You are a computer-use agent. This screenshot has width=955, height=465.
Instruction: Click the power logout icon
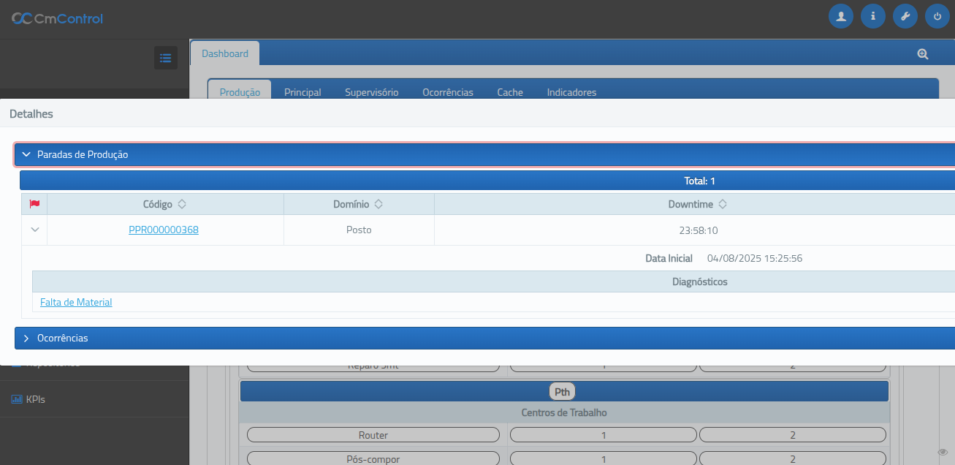(x=937, y=16)
